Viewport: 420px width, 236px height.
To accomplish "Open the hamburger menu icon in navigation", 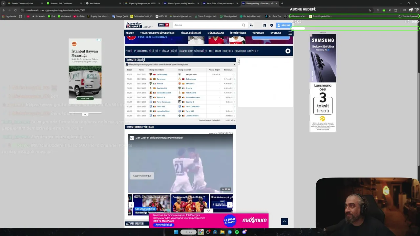I will (x=290, y=33).
